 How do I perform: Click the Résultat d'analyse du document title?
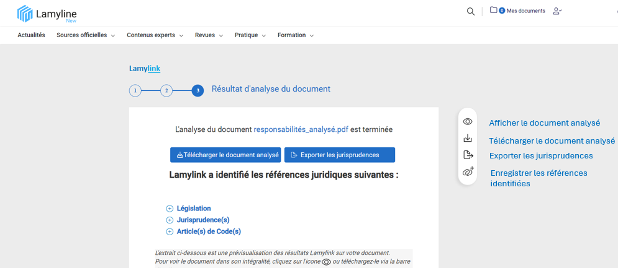tap(271, 89)
